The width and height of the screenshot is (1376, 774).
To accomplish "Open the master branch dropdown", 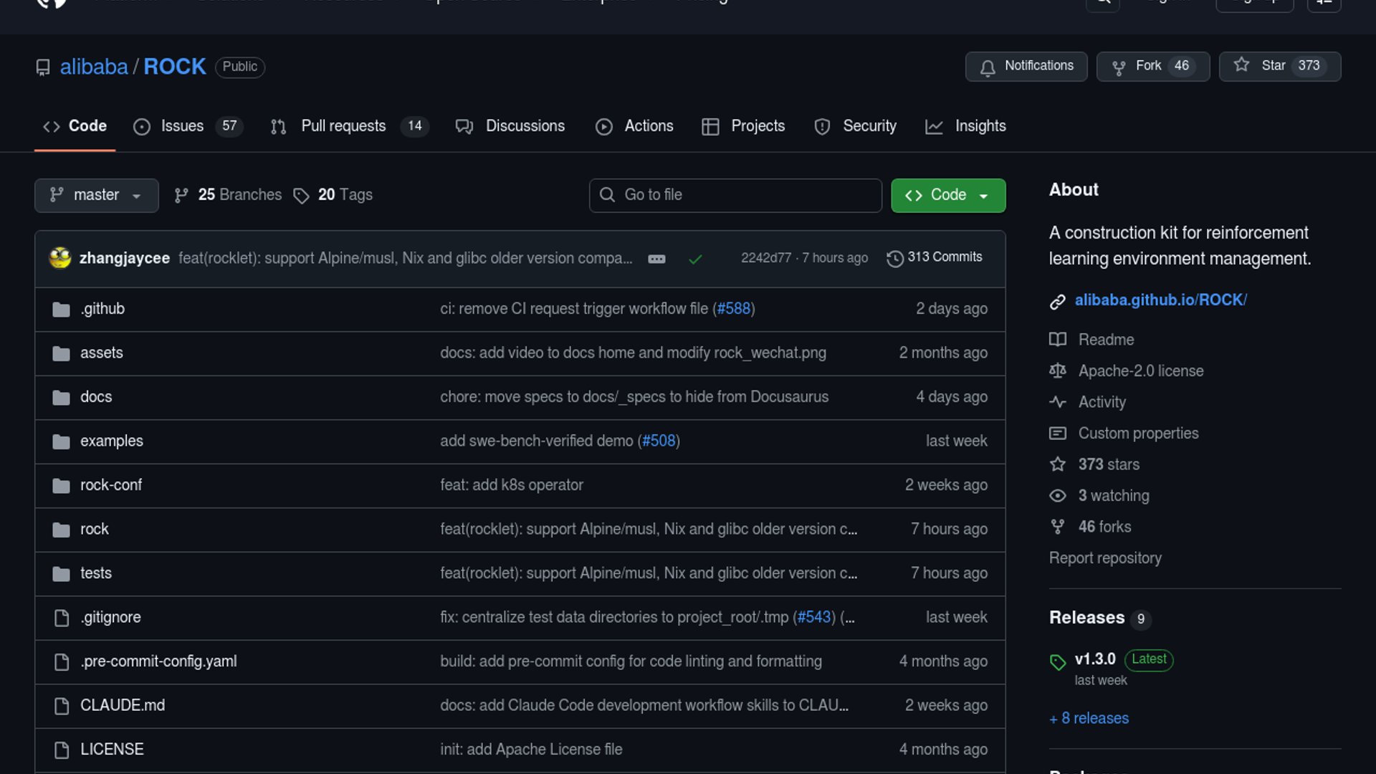I will tap(96, 195).
